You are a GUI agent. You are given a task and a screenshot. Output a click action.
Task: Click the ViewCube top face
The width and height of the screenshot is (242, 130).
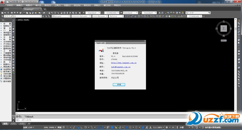coord(224,28)
